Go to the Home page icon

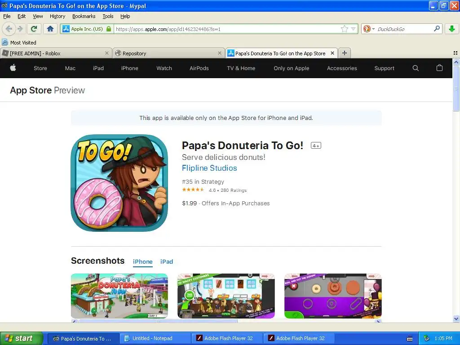[x=50, y=29]
